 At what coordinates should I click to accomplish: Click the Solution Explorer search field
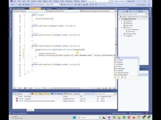133,14
